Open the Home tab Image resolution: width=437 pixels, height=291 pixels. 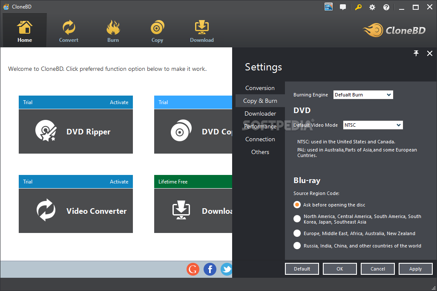[25, 30]
